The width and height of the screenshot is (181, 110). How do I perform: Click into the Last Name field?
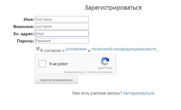coord(62,26)
